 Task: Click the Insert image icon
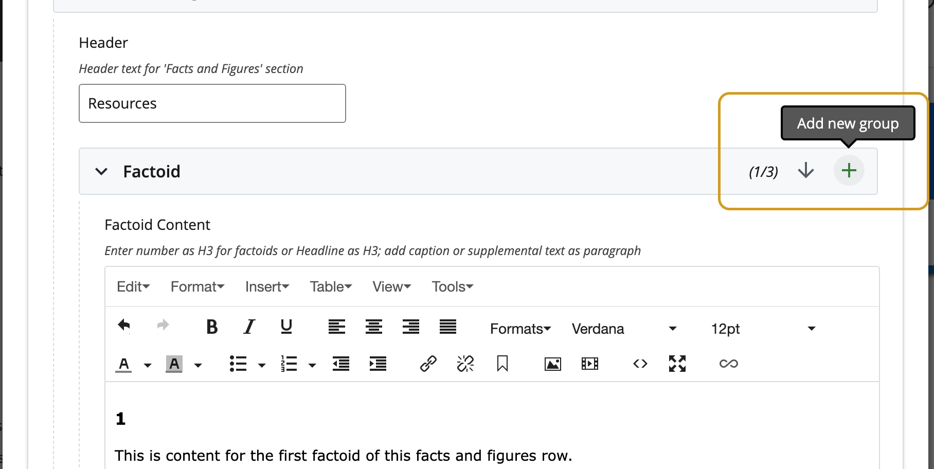pyautogui.click(x=553, y=364)
